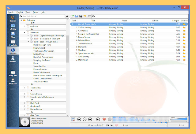Click the undo arrow in playlist toolbar
The width and height of the screenshot is (196, 134).
click(x=85, y=16)
